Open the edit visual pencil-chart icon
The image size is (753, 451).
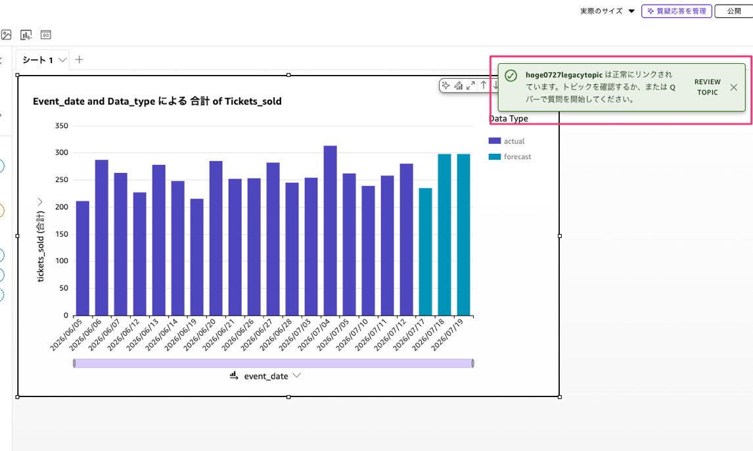tap(458, 85)
